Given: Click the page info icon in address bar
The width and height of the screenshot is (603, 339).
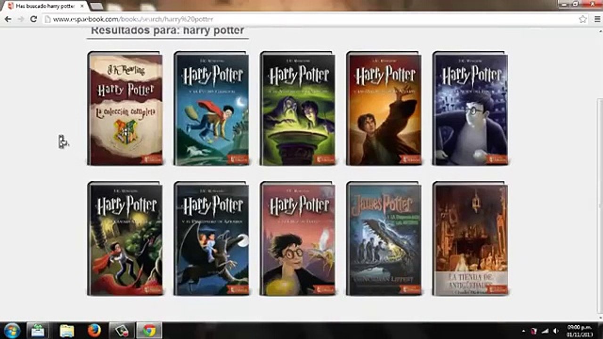Looking at the screenshot, I should [x=47, y=19].
